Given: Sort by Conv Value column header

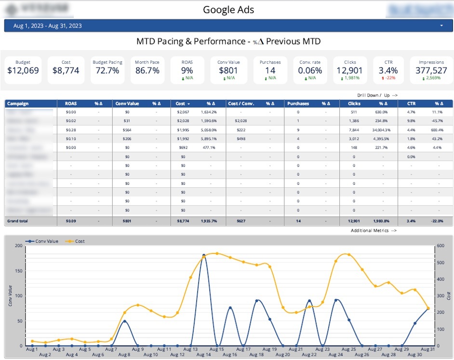Looking at the screenshot, I should point(127,103).
